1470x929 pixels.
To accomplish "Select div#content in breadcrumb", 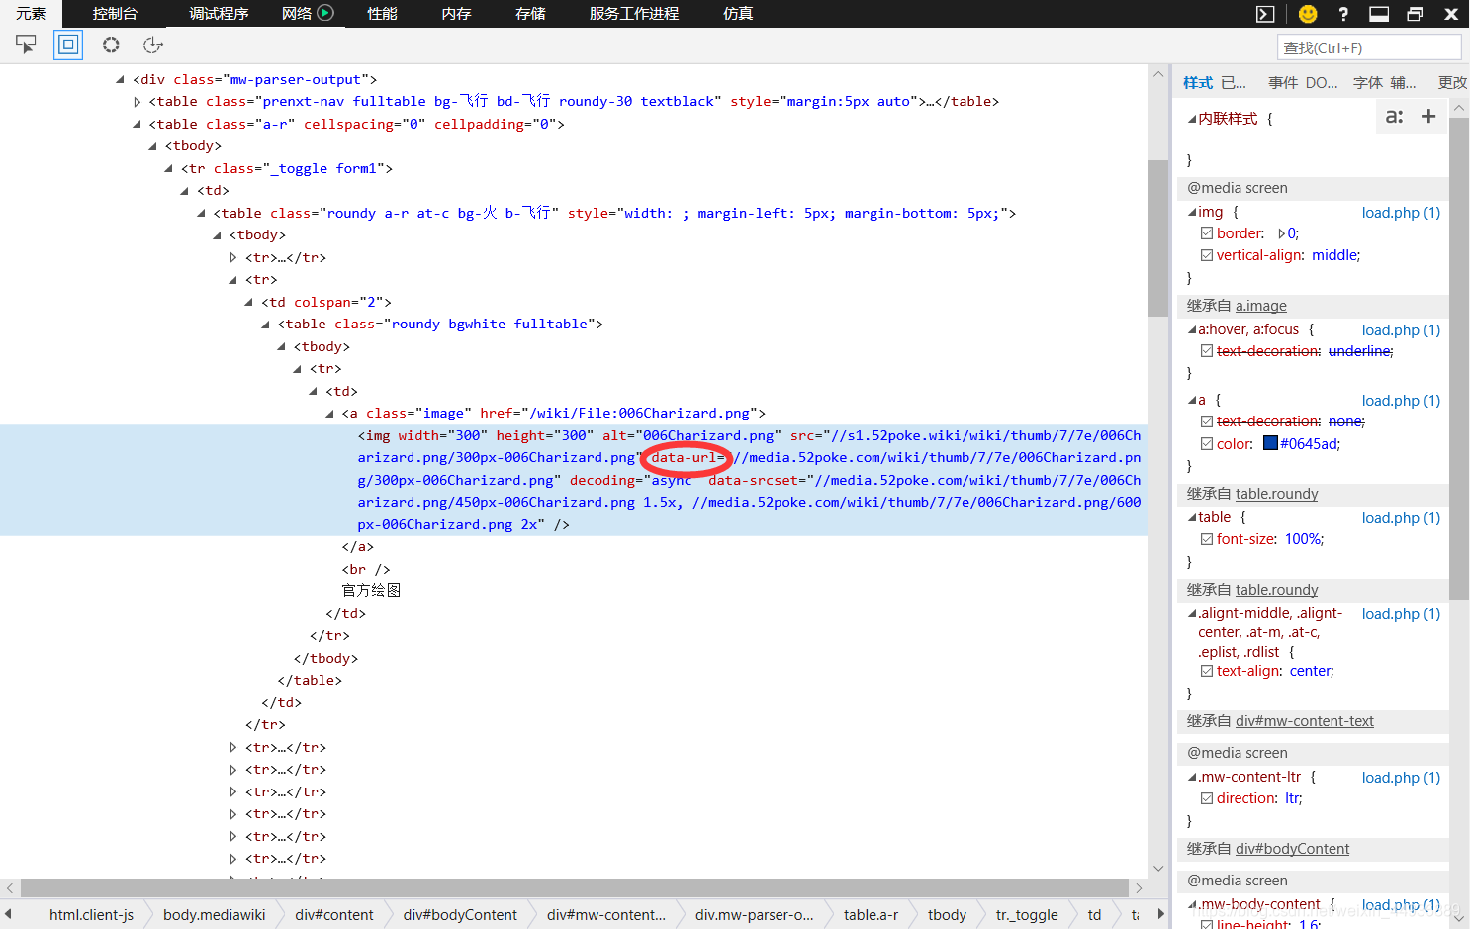I will click(334, 915).
